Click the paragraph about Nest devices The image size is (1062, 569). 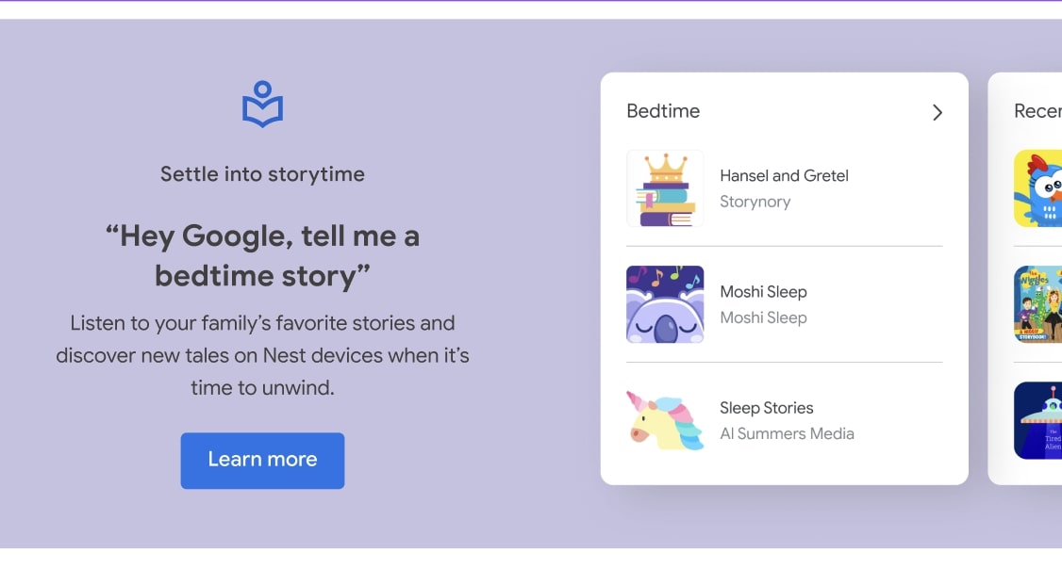point(262,355)
